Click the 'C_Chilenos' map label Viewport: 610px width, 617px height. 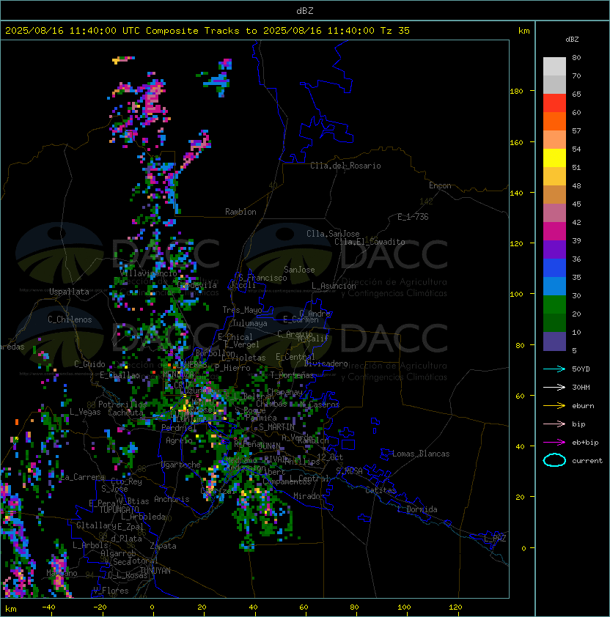[x=70, y=319]
